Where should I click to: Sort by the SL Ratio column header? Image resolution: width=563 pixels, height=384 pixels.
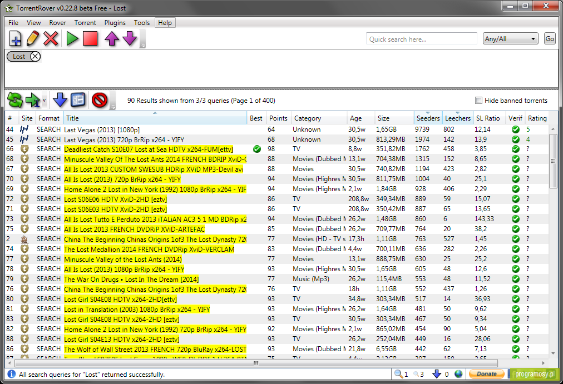[x=490, y=118]
